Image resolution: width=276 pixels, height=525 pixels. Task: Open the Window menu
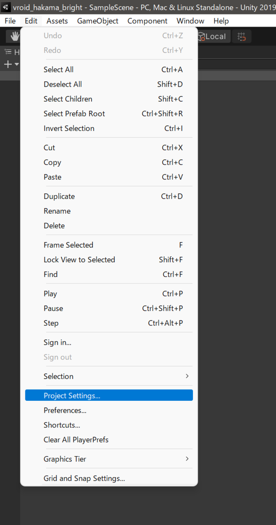190,21
